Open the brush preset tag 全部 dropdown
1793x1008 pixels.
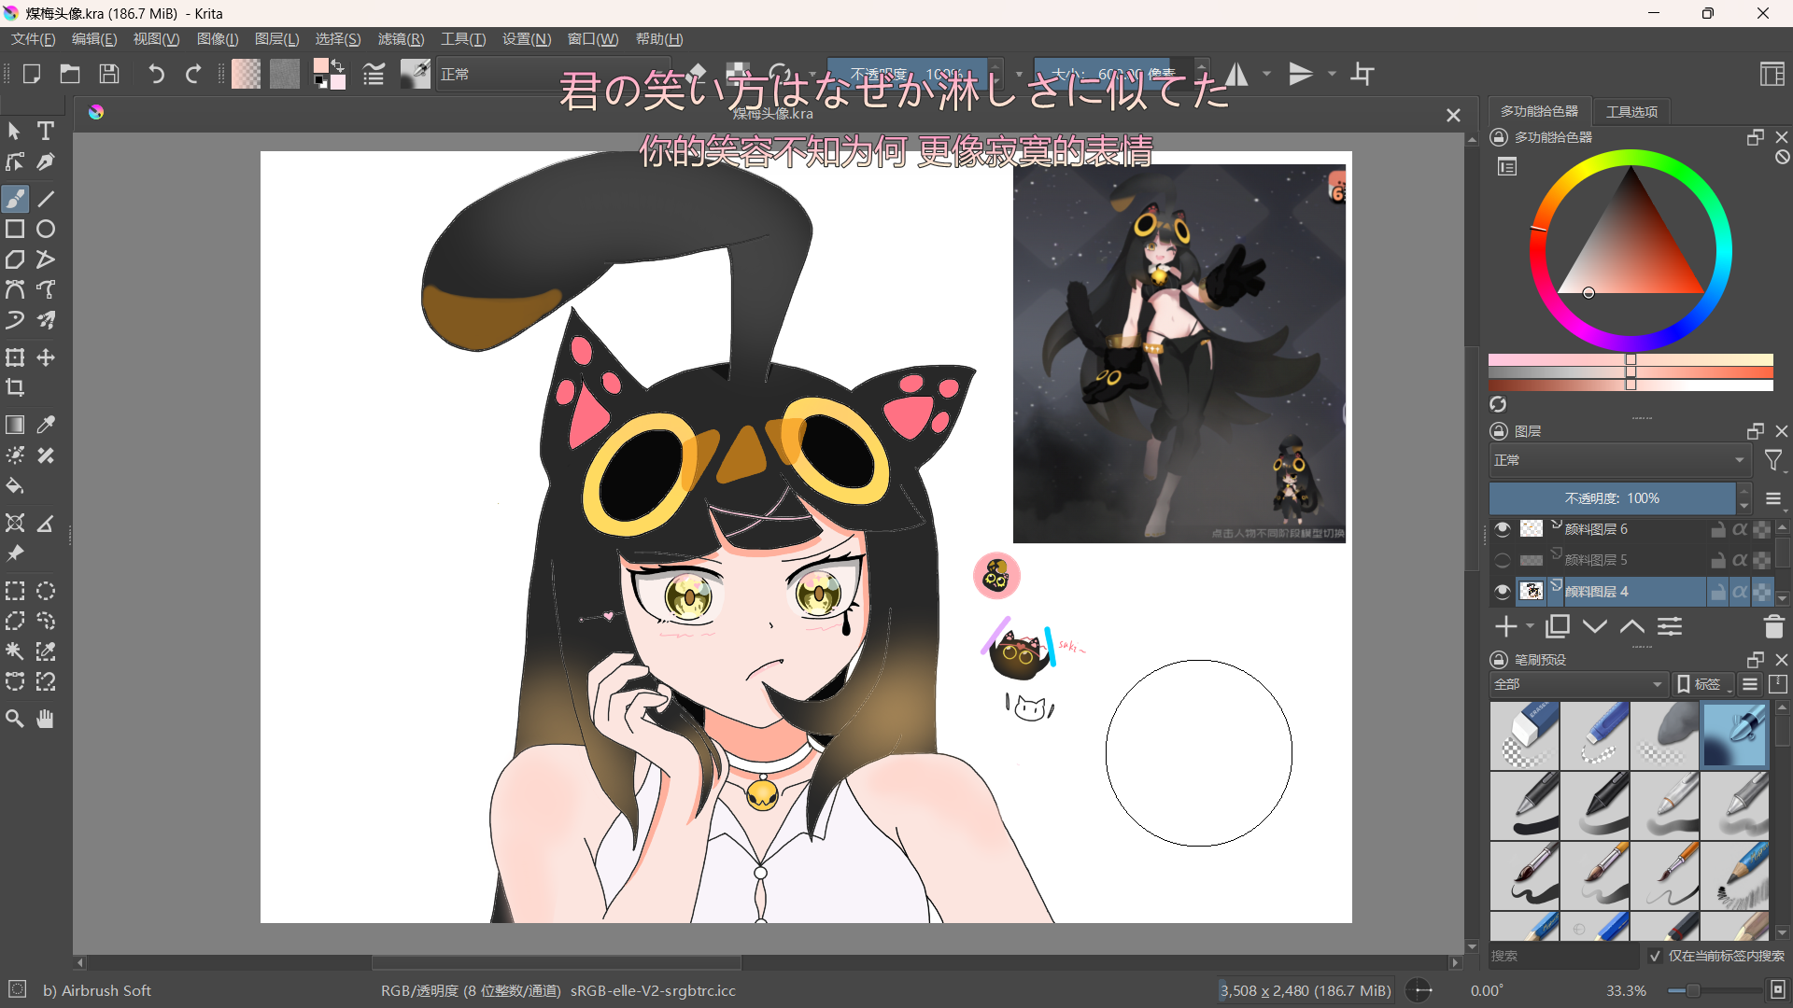1578,684
